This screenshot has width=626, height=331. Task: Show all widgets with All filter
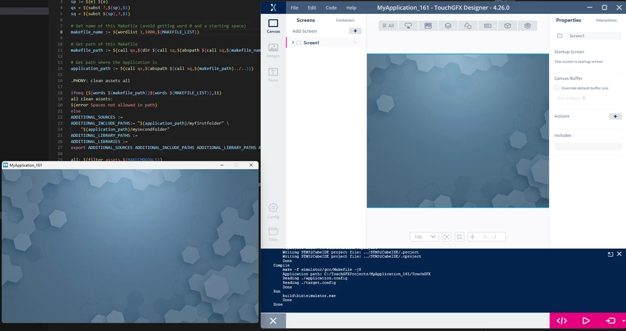(388, 26)
